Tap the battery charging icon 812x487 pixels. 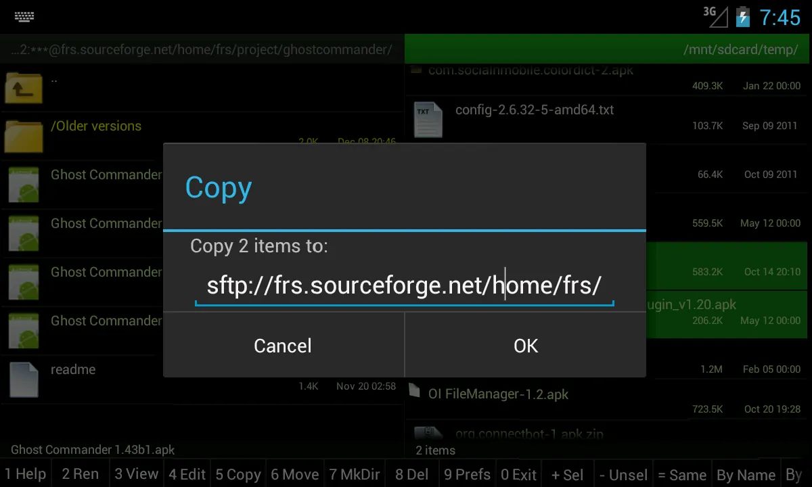(x=742, y=17)
